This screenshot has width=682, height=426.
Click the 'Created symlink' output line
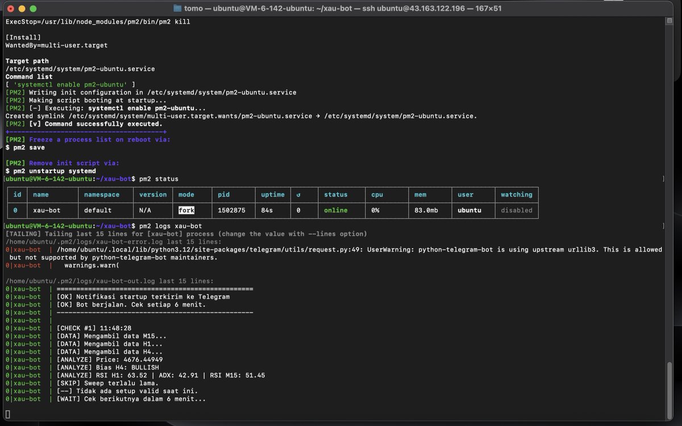241,116
